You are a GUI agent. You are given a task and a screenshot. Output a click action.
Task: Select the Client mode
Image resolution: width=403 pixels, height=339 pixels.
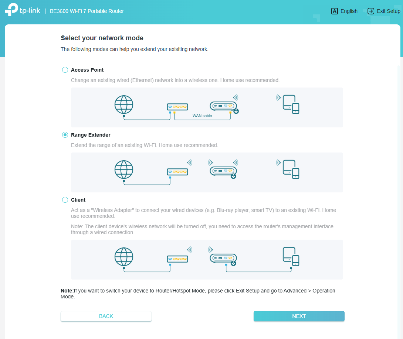coord(65,199)
